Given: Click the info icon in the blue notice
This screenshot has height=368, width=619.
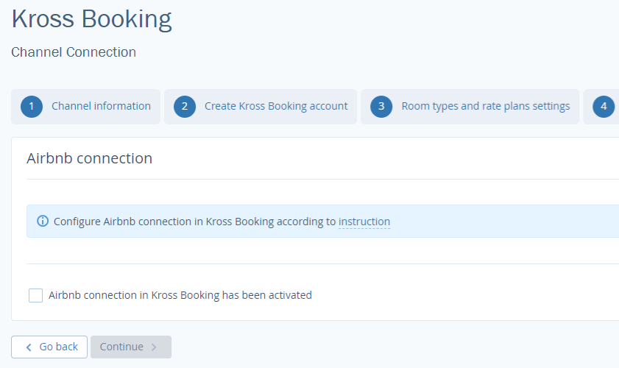Looking at the screenshot, I should [43, 221].
